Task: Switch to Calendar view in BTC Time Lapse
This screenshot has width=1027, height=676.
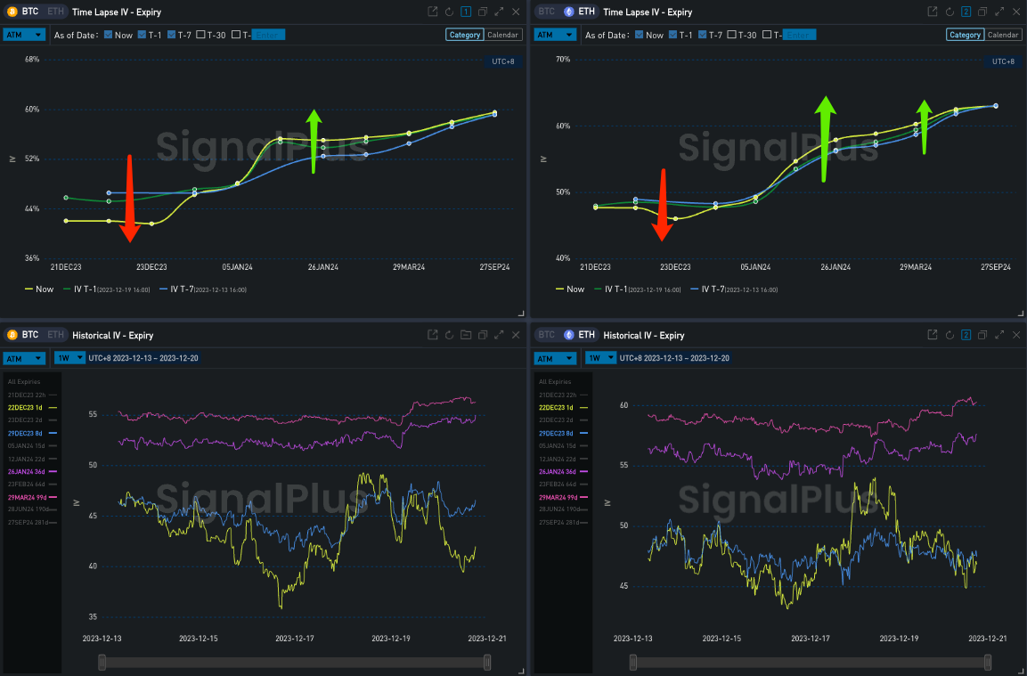Action: (503, 35)
